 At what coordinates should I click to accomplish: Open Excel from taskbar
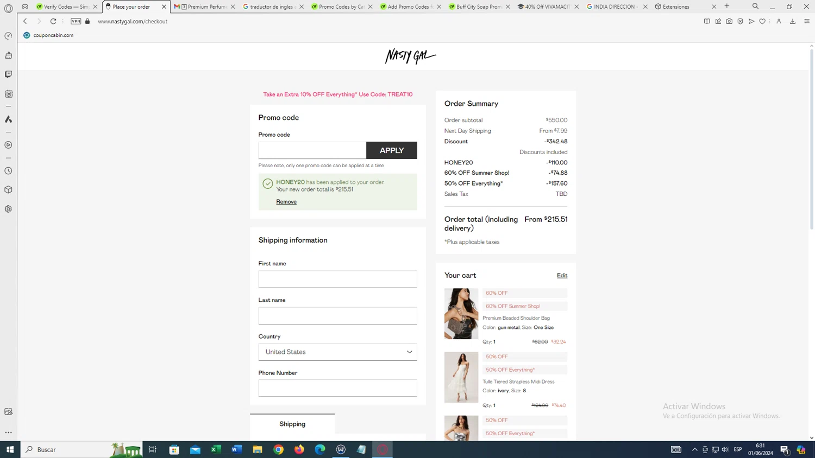click(216, 449)
